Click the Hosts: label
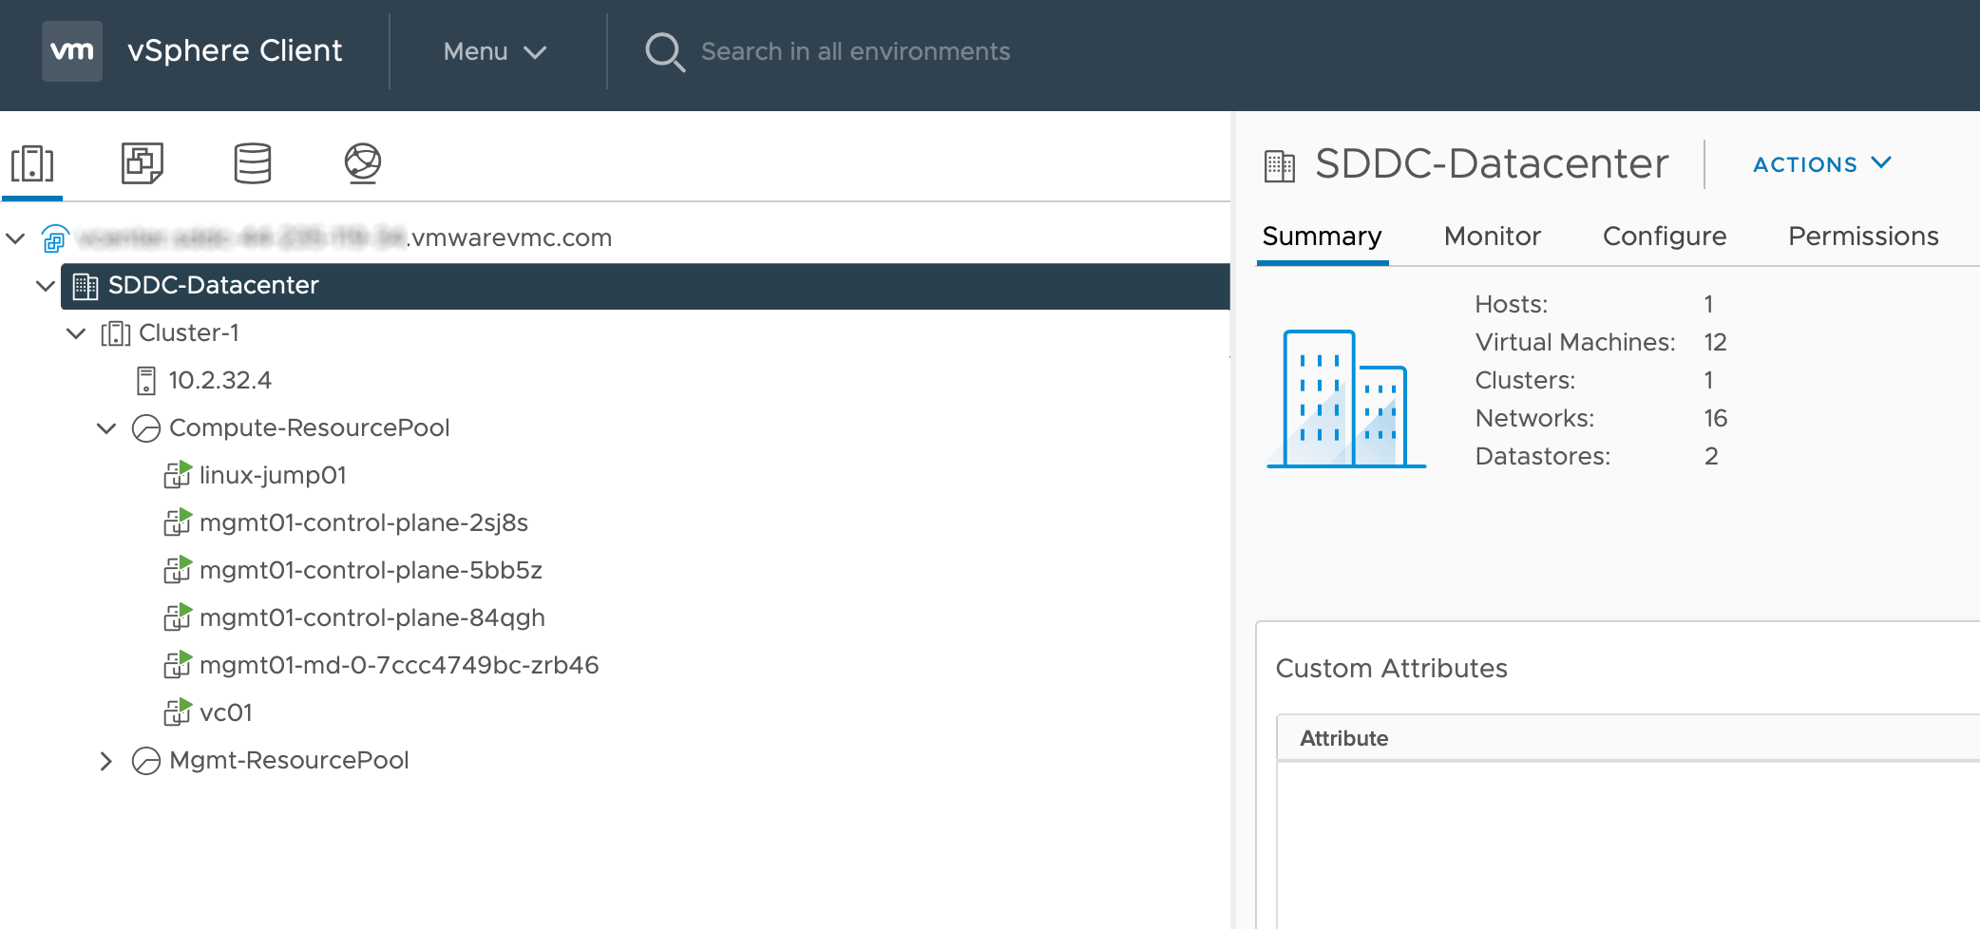Screen dimensions: 1980x929 click(x=1511, y=304)
